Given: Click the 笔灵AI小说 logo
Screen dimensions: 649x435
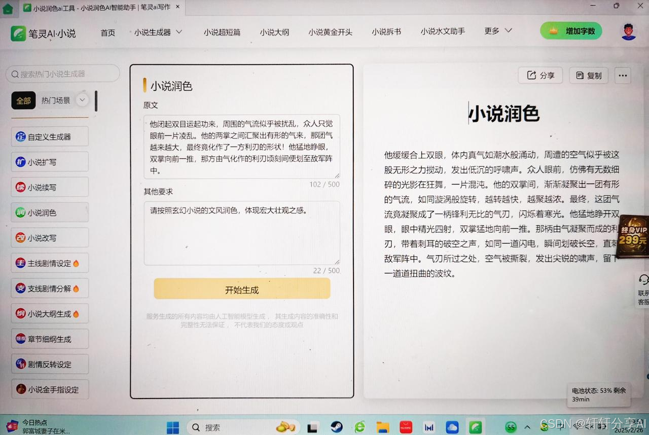Looking at the screenshot, I should coord(44,33).
